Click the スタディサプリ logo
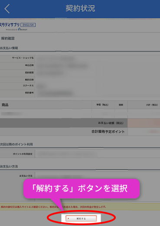The height and width of the screenshot is (226, 160). pyautogui.click(x=10, y=25)
